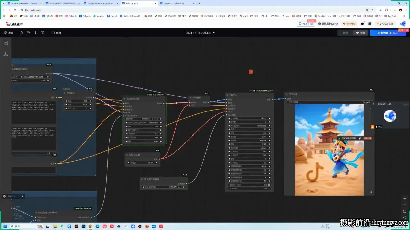Open the 调度器 normal dropdown in SD放大
Viewport: 410px width, 230px height.
[x=250, y=140]
